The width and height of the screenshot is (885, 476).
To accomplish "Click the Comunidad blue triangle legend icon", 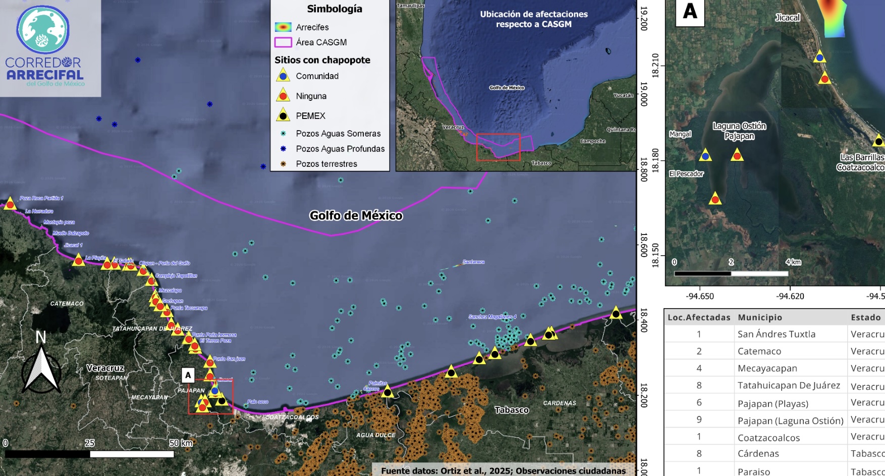I will (283, 76).
